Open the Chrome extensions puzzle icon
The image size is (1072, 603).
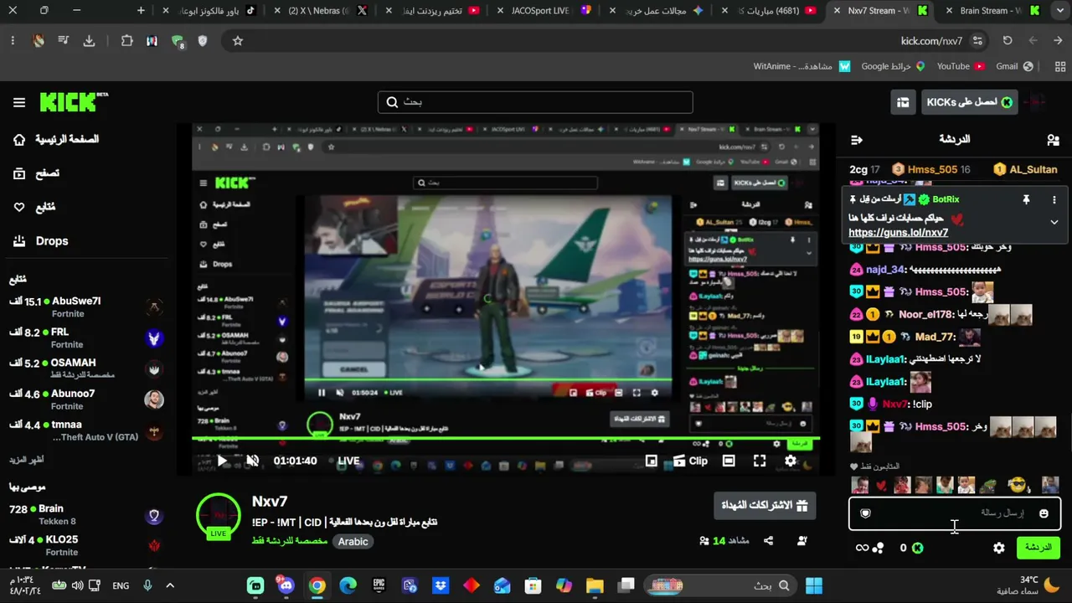(x=127, y=40)
